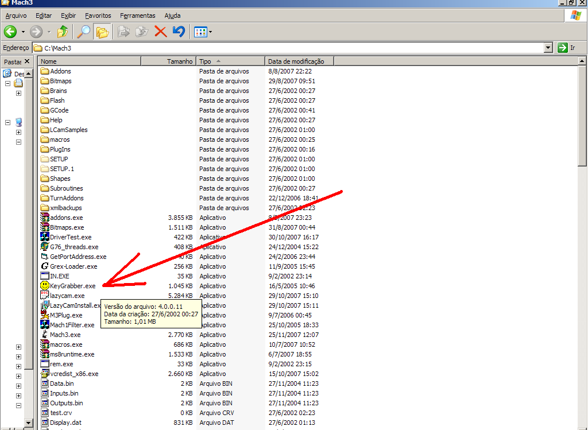Click the GetPortAddress.exe icon
This screenshot has height=430, width=588.
45,257
